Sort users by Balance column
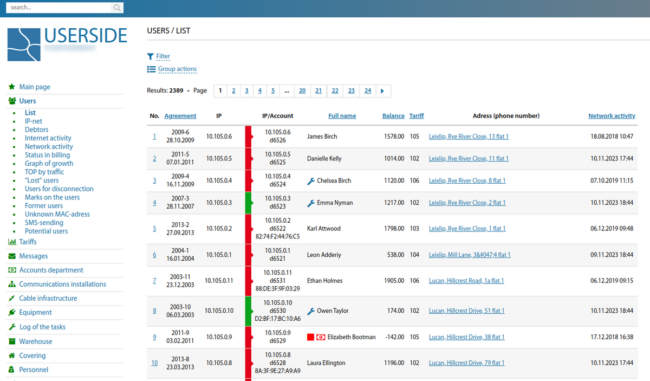Screen dimensions: 650x381 pos(393,115)
